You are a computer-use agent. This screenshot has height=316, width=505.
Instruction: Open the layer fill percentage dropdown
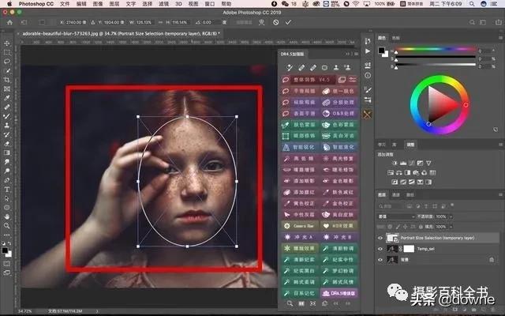[x=451, y=224]
